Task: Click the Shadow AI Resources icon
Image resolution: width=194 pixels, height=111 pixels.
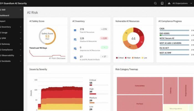Action: [75, 39]
